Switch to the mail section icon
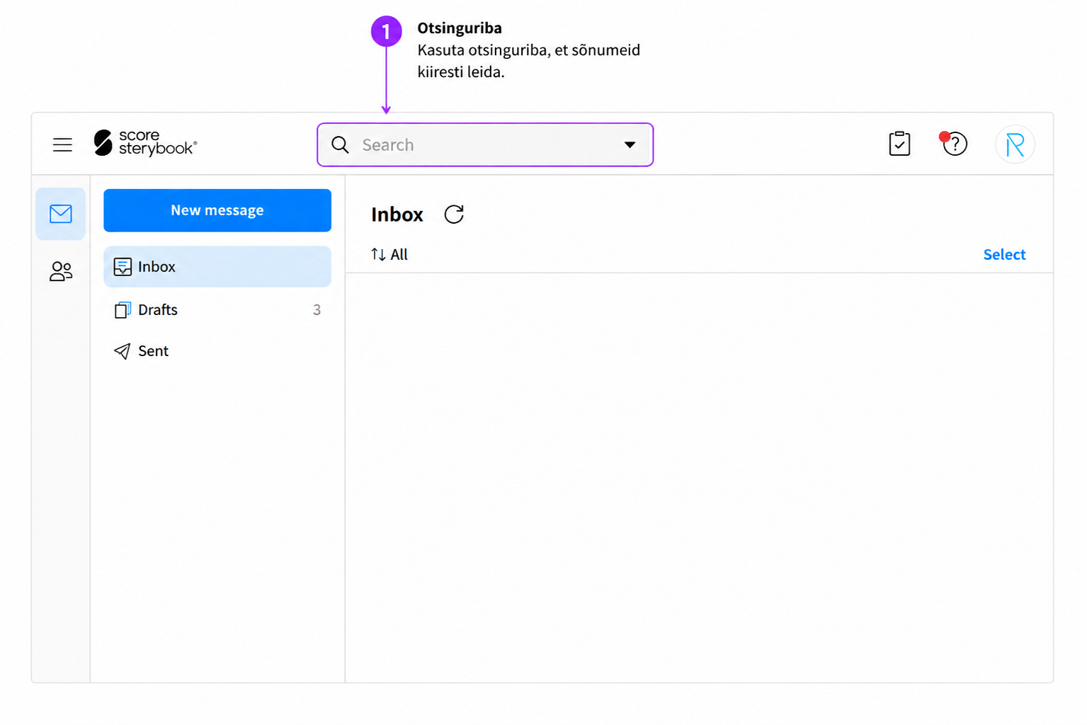The width and height of the screenshot is (1087, 725). tap(61, 214)
